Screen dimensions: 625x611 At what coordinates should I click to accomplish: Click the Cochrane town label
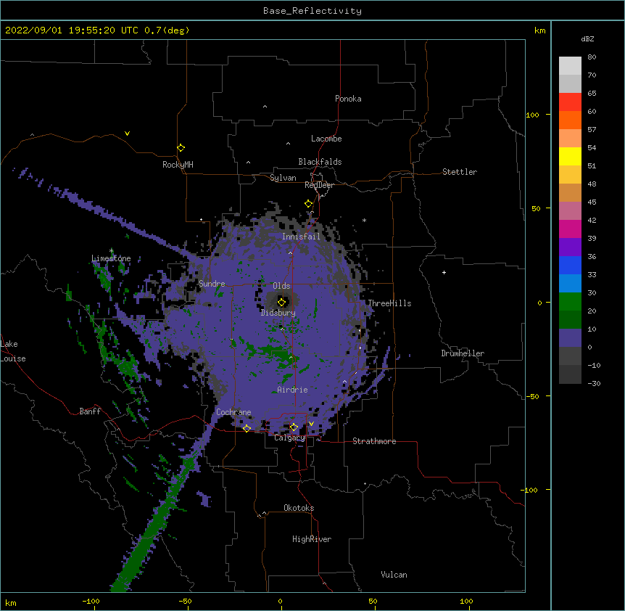(233, 412)
